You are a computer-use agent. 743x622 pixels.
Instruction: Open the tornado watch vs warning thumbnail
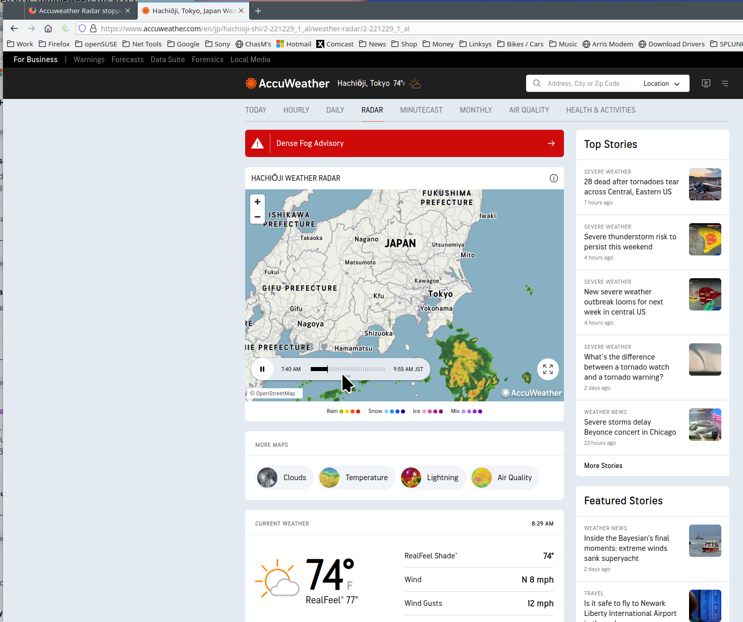705,359
